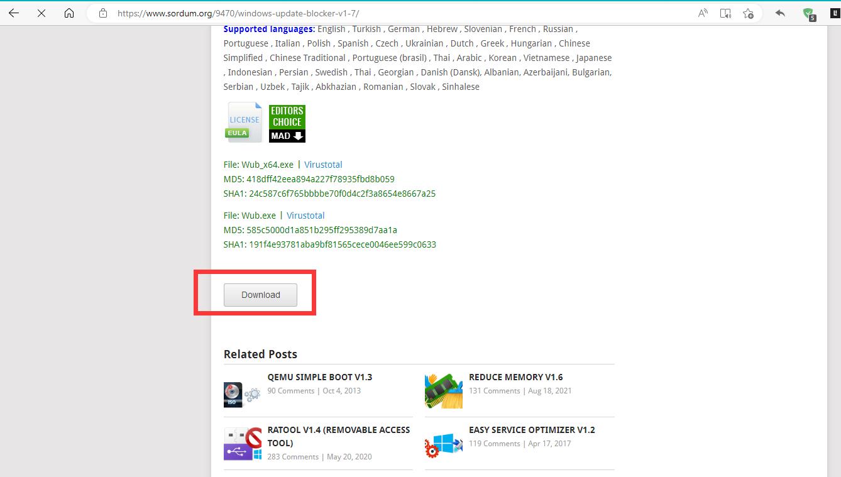View the 90 Comments on QEMU post
The width and height of the screenshot is (841, 477).
[291, 391]
